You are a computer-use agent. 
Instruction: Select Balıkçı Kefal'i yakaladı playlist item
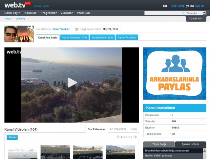coord(173,155)
